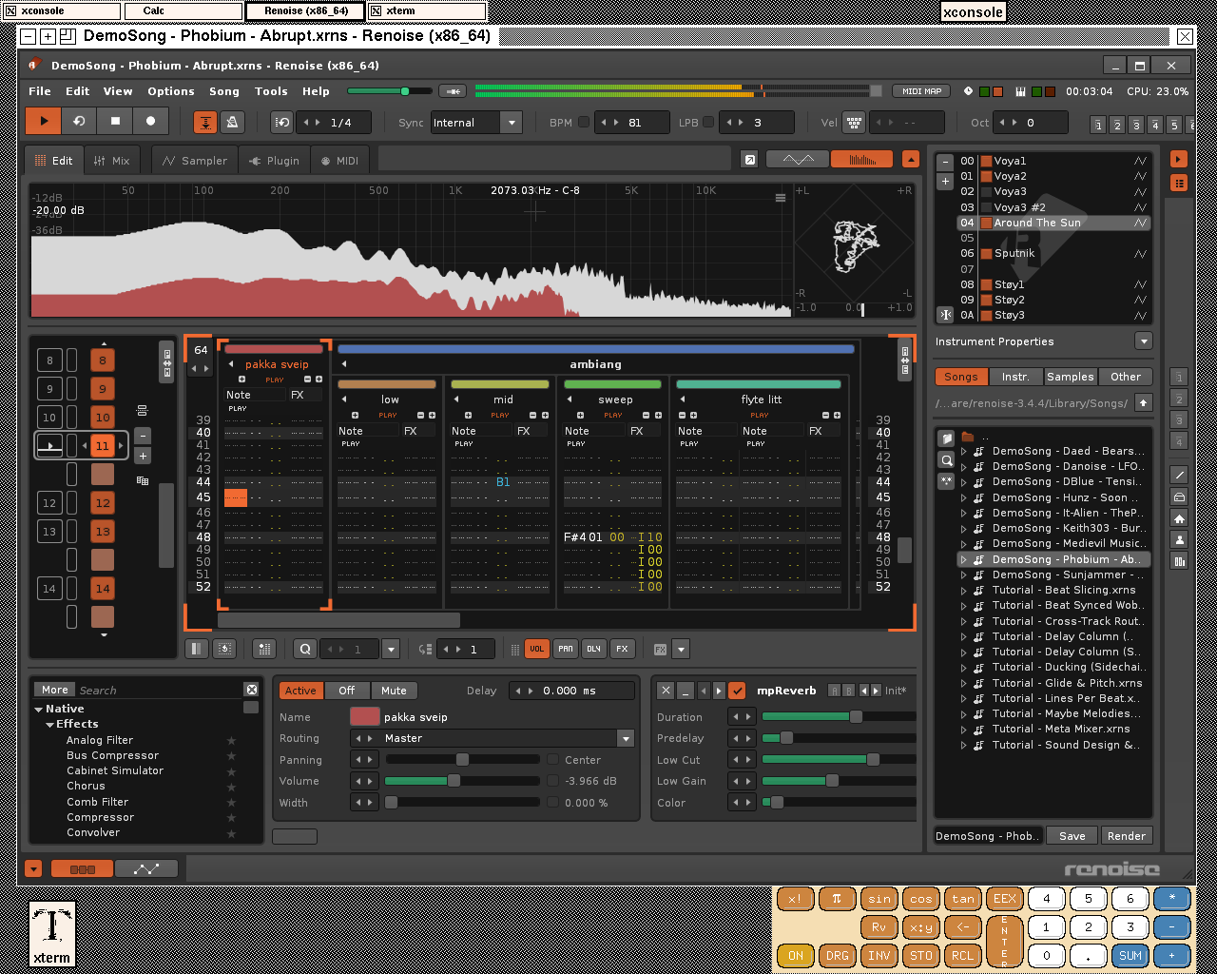Image resolution: width=1217 pixels, height=974 pixels.
Task: Collapse the pakka sveip track column
Action: click(231, 364)
